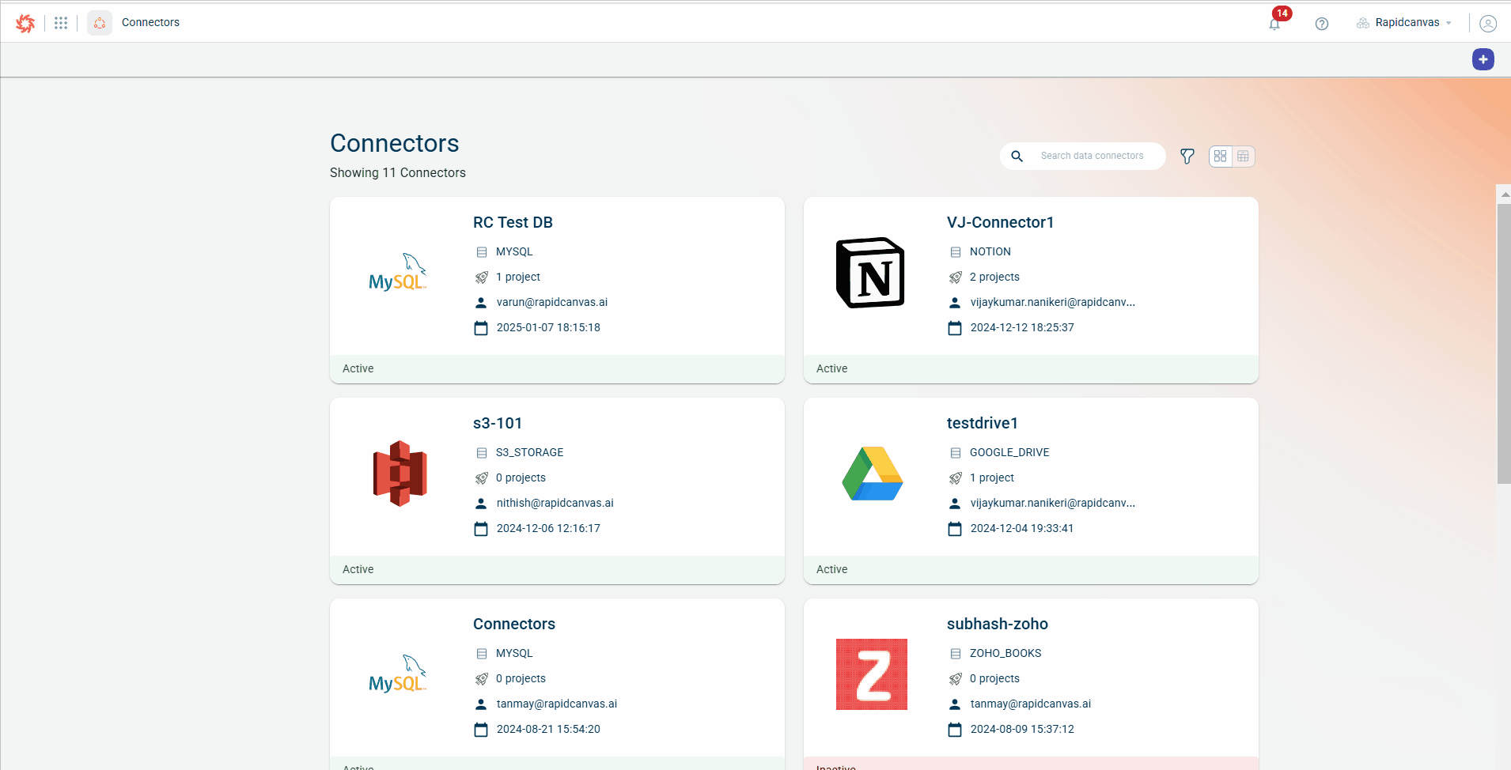Click the RapidCanvas logo icon
Screen dimensions: 1511x770
25,23
